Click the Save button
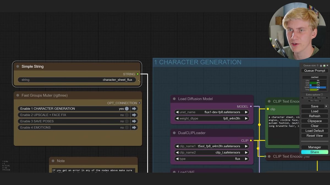 [313, 106]
